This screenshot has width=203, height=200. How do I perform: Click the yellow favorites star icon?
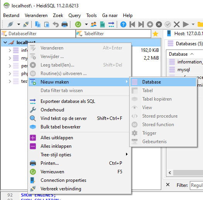pyautogui.click(x=155, y=34)
